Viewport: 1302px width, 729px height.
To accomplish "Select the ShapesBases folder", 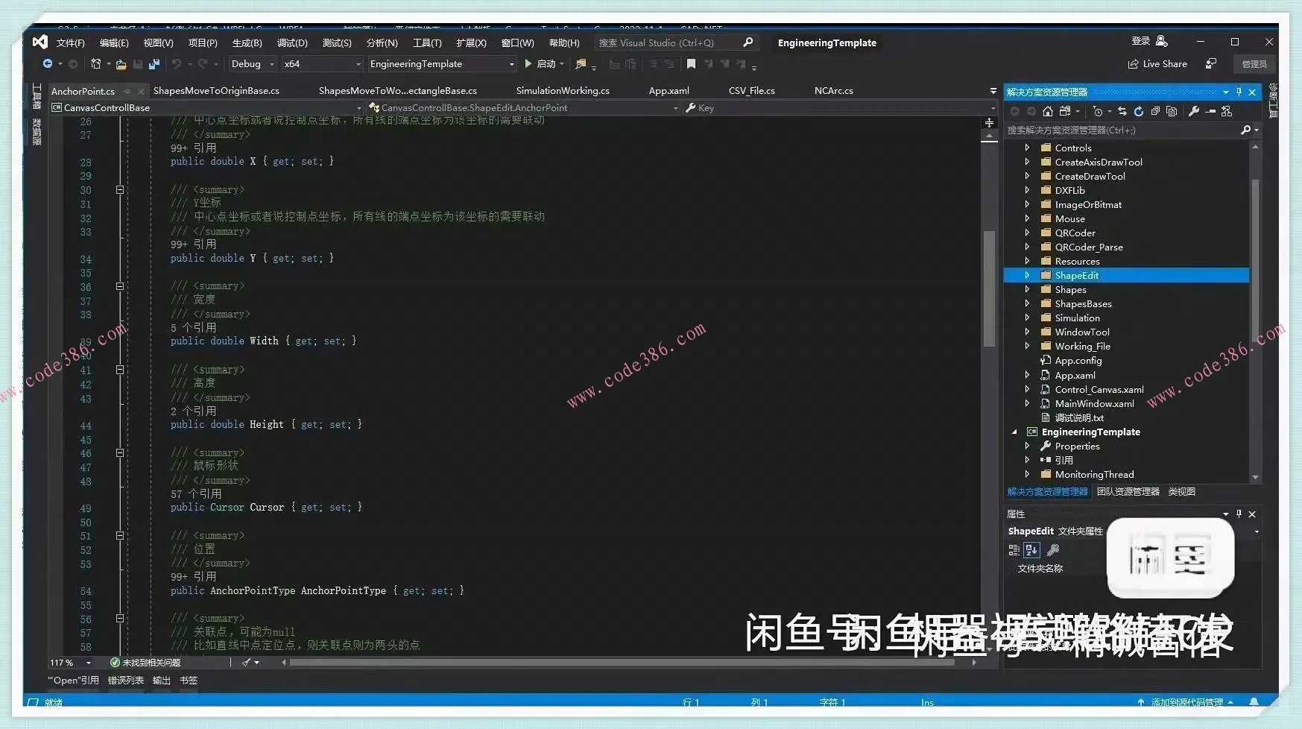I will 1083,304.
